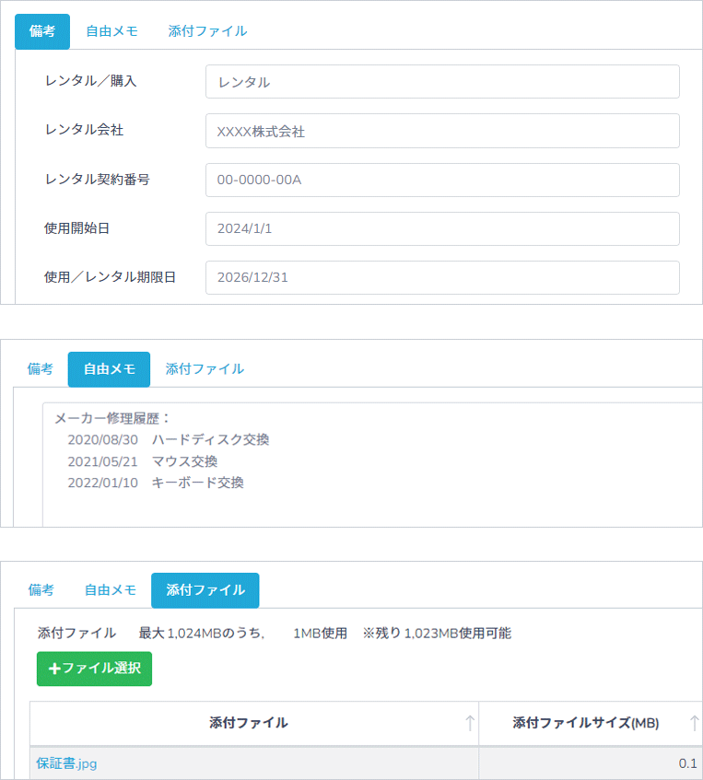This screenshot has height=780, width=703.
Task: Select 備考 tab in top panel
Action: point(42,31)
